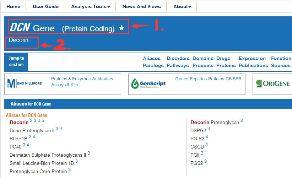Open News And Views page

(141, 6)
